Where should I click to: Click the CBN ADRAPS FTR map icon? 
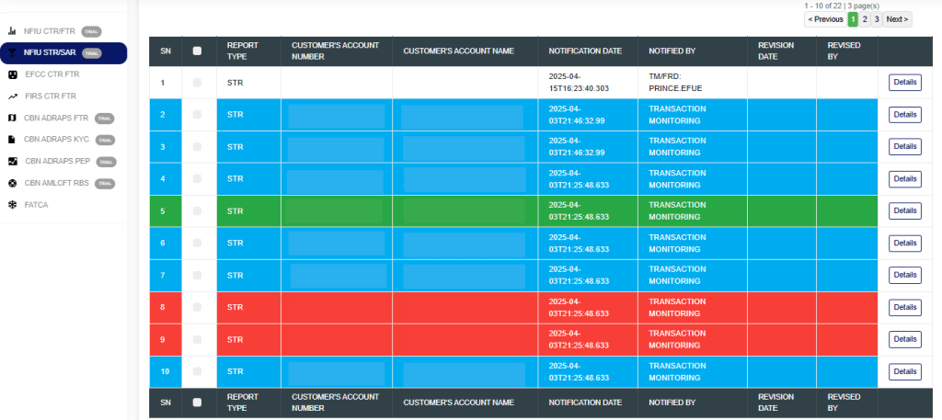[x=12, y=118]
